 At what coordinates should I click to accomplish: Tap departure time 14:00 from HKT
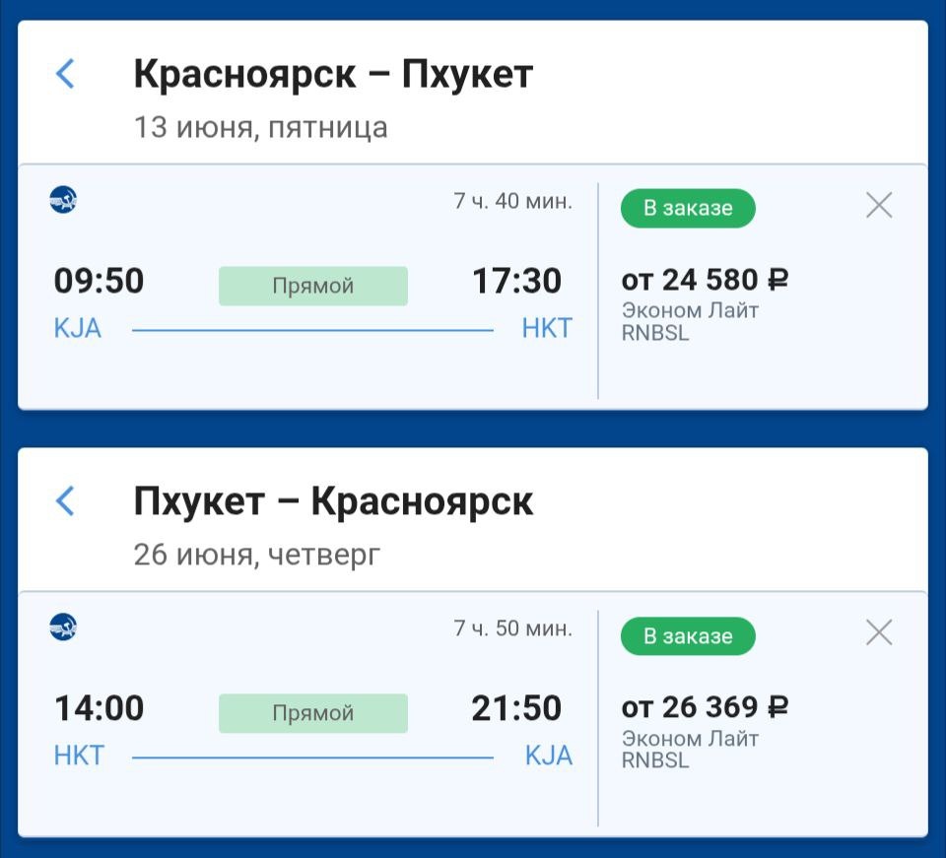[99, 709]
